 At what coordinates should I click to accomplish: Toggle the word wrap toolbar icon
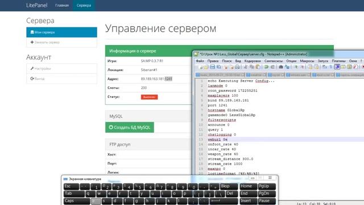[325, 67]
